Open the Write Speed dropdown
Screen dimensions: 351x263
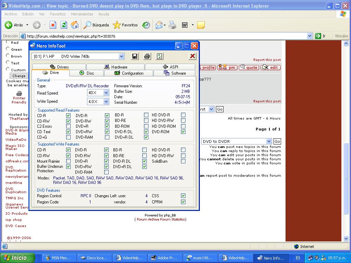click(x=106, y=101)
